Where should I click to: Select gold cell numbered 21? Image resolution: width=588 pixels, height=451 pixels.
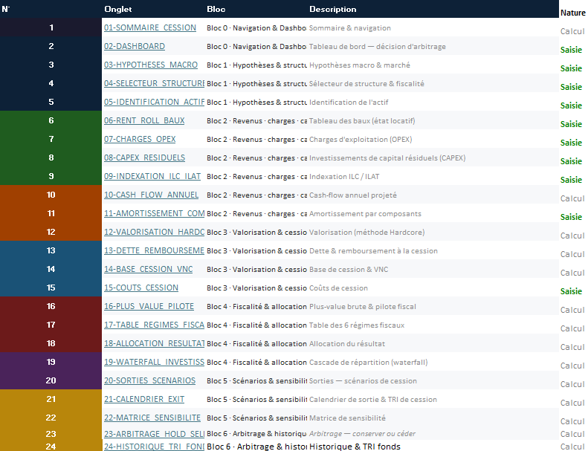pyautogui.click(x=51, y=399)
